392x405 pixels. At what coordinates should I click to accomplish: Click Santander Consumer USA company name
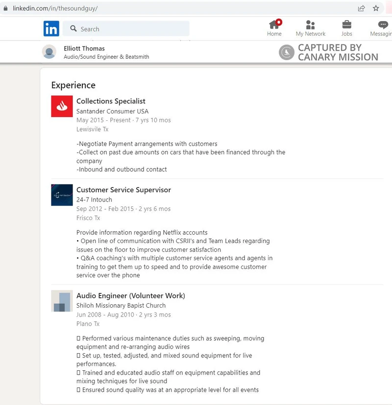coord(112,112)
